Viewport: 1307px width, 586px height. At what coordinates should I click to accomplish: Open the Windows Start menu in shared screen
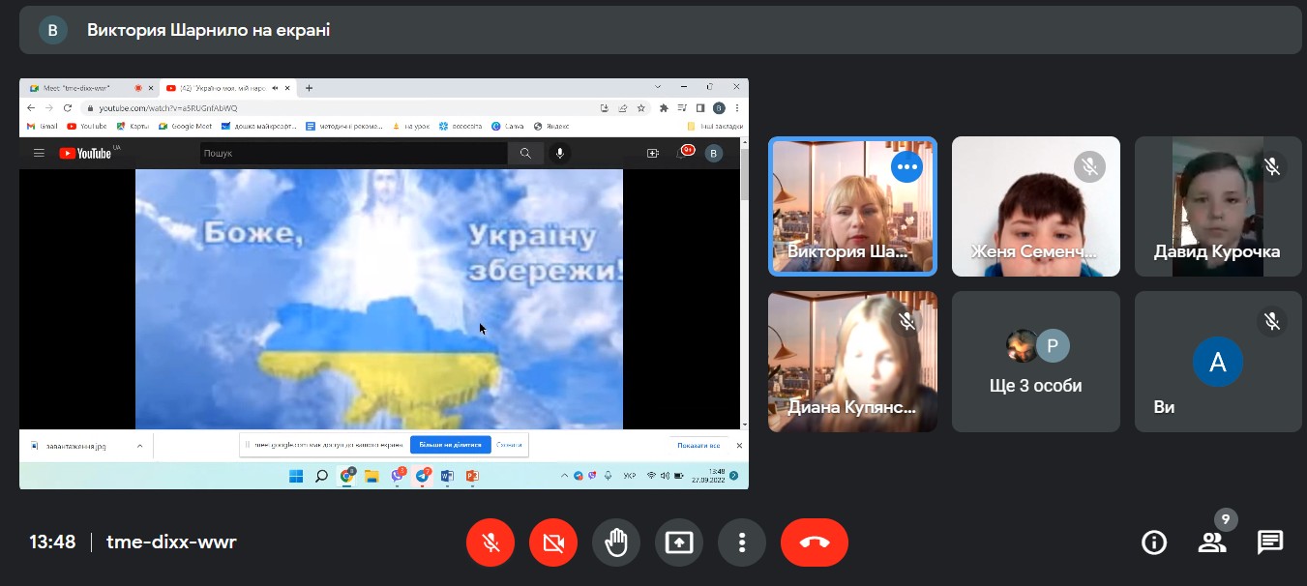295,476
